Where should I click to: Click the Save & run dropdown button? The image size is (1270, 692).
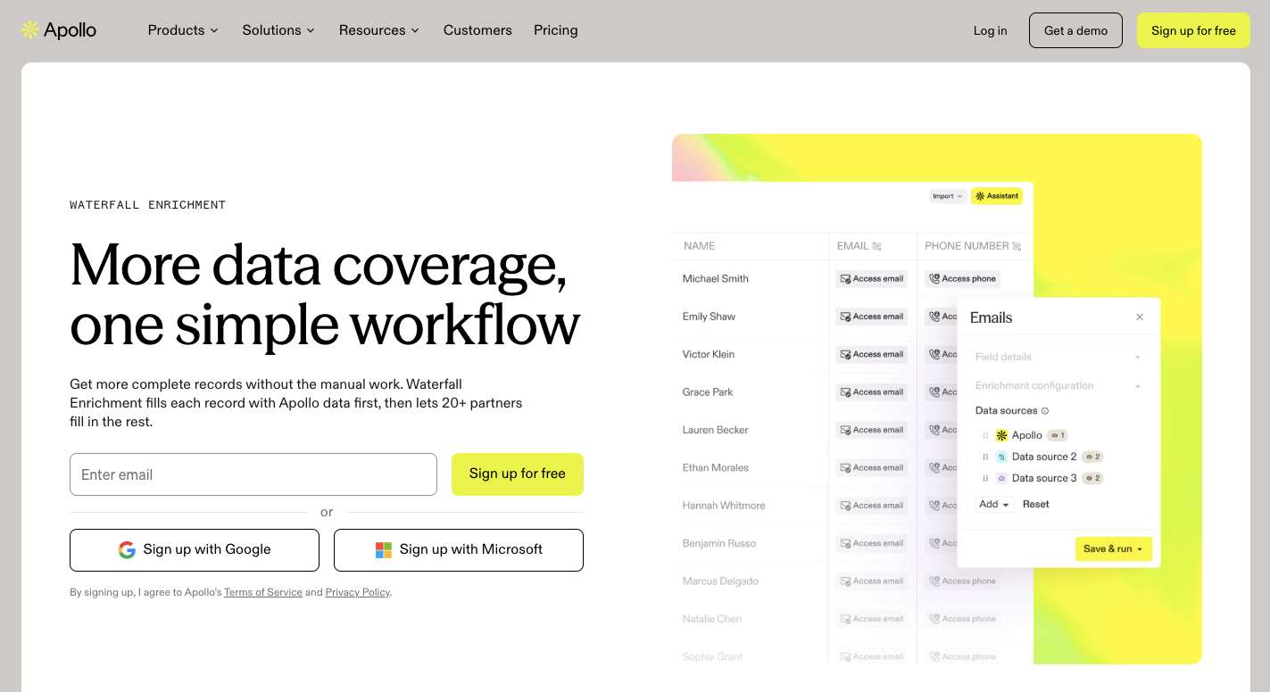click(x=1114, y=549)
